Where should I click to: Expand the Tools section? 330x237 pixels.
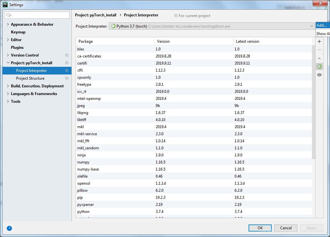point(8,101)
